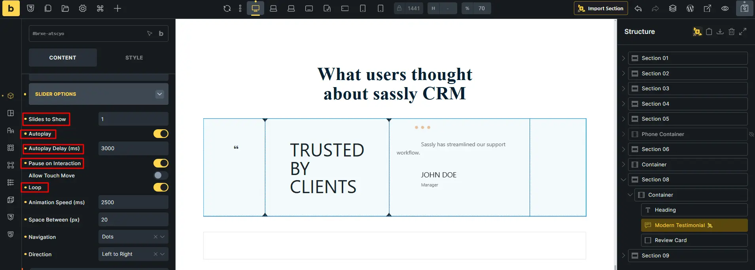Click the command key shortcuts icon
755x270 pixels.
100,8
